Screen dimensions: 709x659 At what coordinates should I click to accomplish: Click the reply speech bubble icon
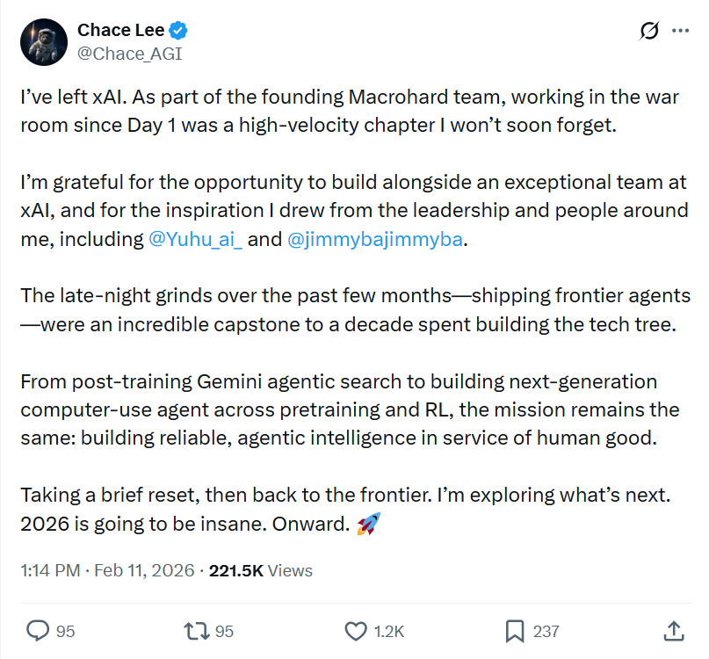(38, 630)
